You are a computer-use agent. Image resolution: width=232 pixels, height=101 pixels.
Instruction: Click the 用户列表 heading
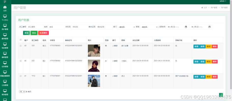(24, 20)
